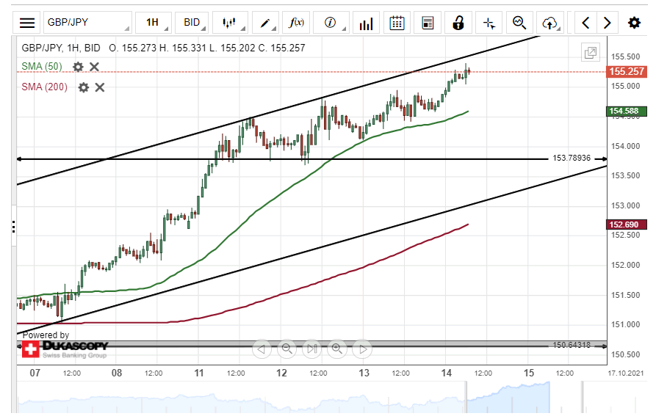The height and width of the screenshot is (416, 656).
Task: Click the overview navigator highlighted range
Action: (508, 397)
